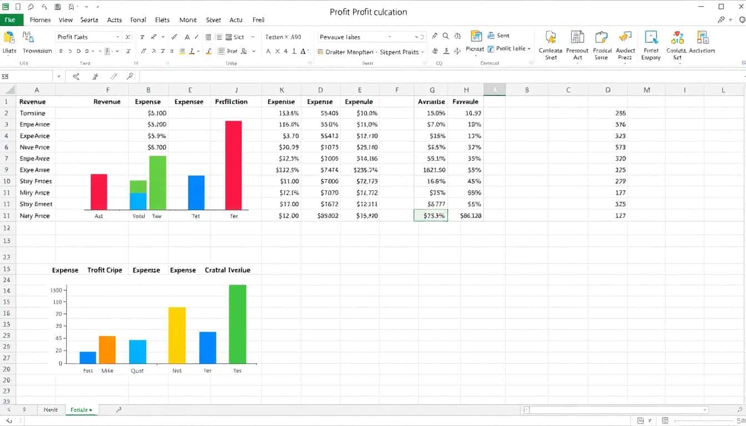Click the pen icon at top right
746x426 pixels.
[721, 20]
